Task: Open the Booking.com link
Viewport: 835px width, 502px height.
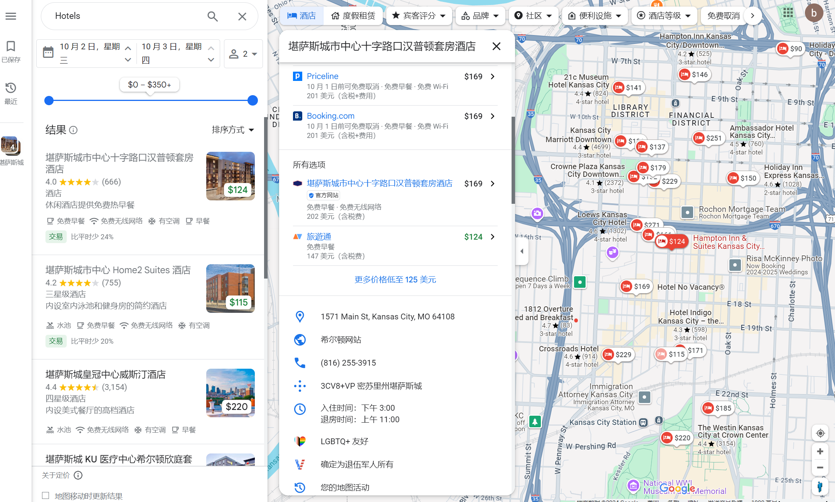Action: pos(330,116)
